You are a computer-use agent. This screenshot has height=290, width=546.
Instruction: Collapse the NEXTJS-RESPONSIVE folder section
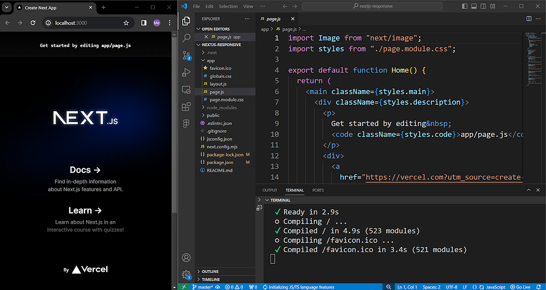pyautogui.click(x=225, y=45)
